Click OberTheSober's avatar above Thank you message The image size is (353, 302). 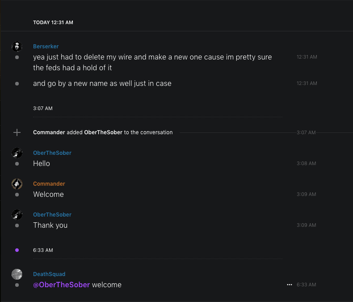click(x=17, y=215)
